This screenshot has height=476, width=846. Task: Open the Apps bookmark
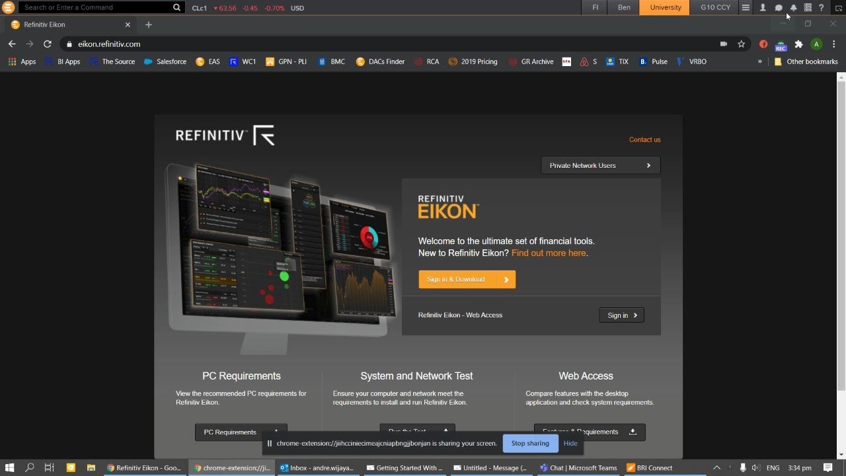tap(22, 61)
